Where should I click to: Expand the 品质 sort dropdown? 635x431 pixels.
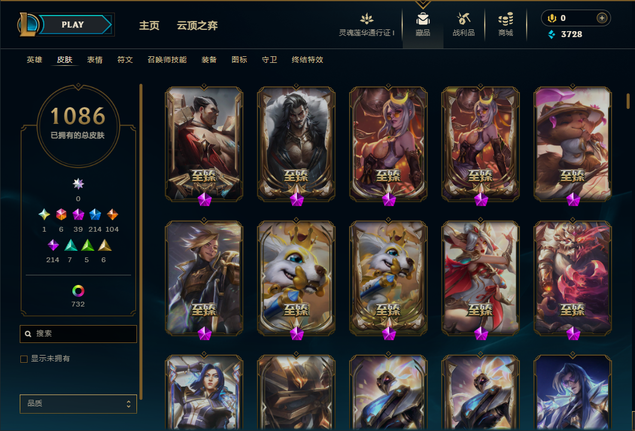tap(78, 404)
